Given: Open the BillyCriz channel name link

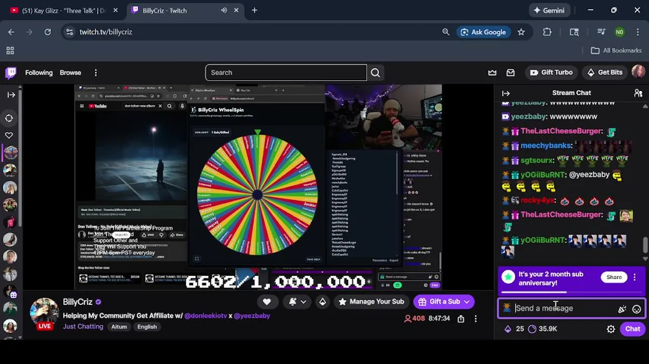Looking at the screenshot, I should 78,302.
